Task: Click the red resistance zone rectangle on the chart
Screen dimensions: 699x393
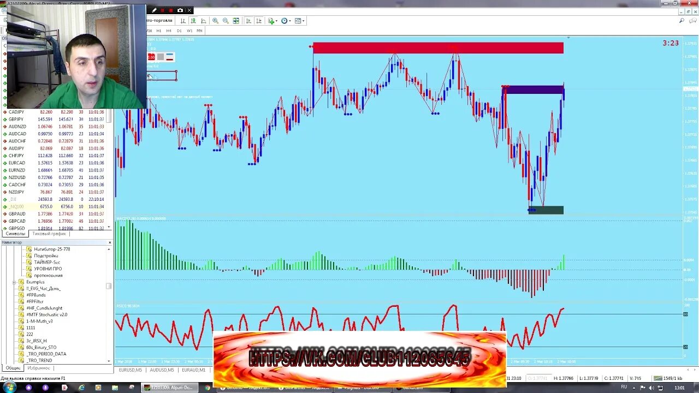Action: coord(438,48)
